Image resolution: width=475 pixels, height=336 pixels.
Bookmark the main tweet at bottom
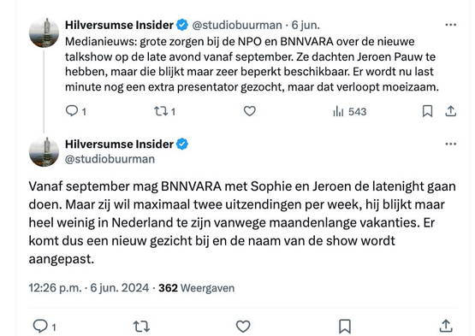point(345,327)
